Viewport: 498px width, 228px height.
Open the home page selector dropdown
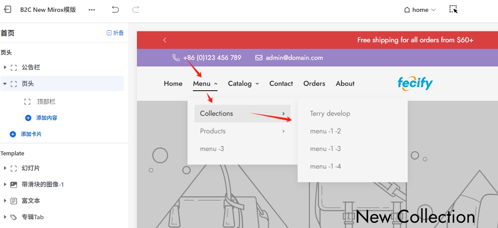[x=420, y=10]
